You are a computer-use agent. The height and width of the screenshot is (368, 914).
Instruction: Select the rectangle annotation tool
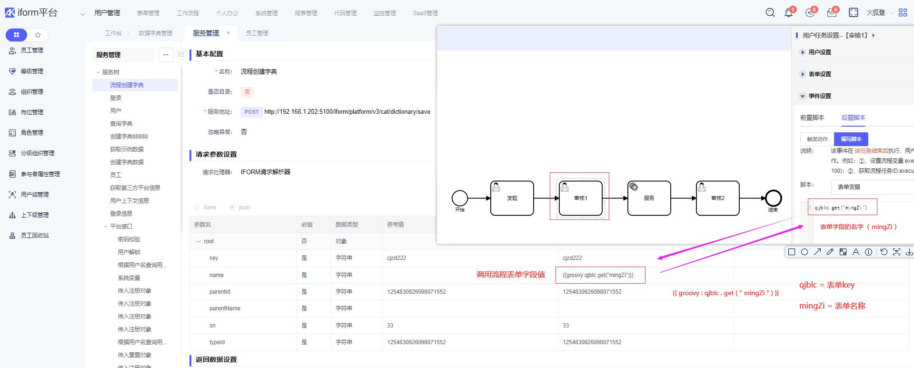coord(792,252)
